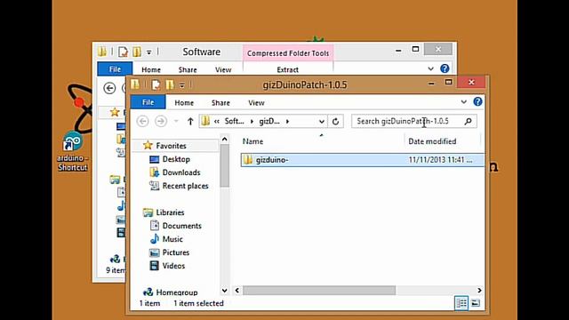Viewport: 569px width, 320px height.
Task: Open Home tab in gizDuinoPatch window
Action: pos(184,103)
